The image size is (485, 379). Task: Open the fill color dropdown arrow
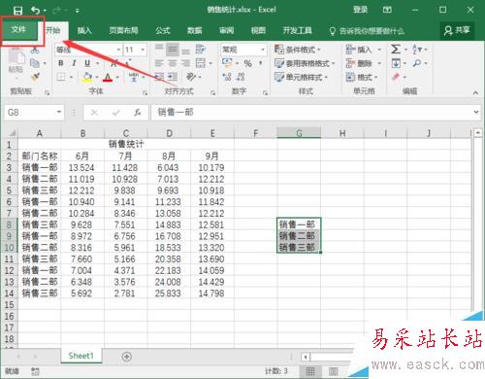97,77
